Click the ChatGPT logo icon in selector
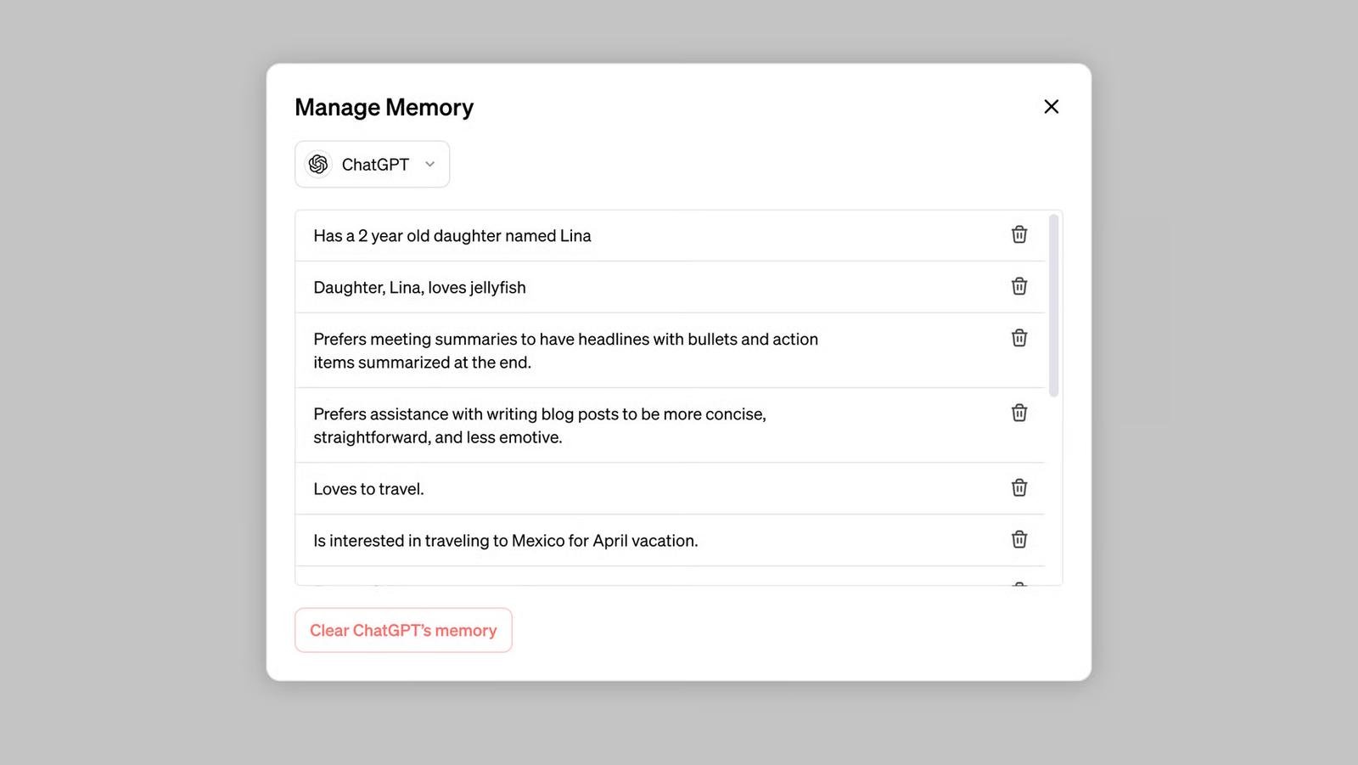This screenshot has height=765, width=1358. pos(318,164)
